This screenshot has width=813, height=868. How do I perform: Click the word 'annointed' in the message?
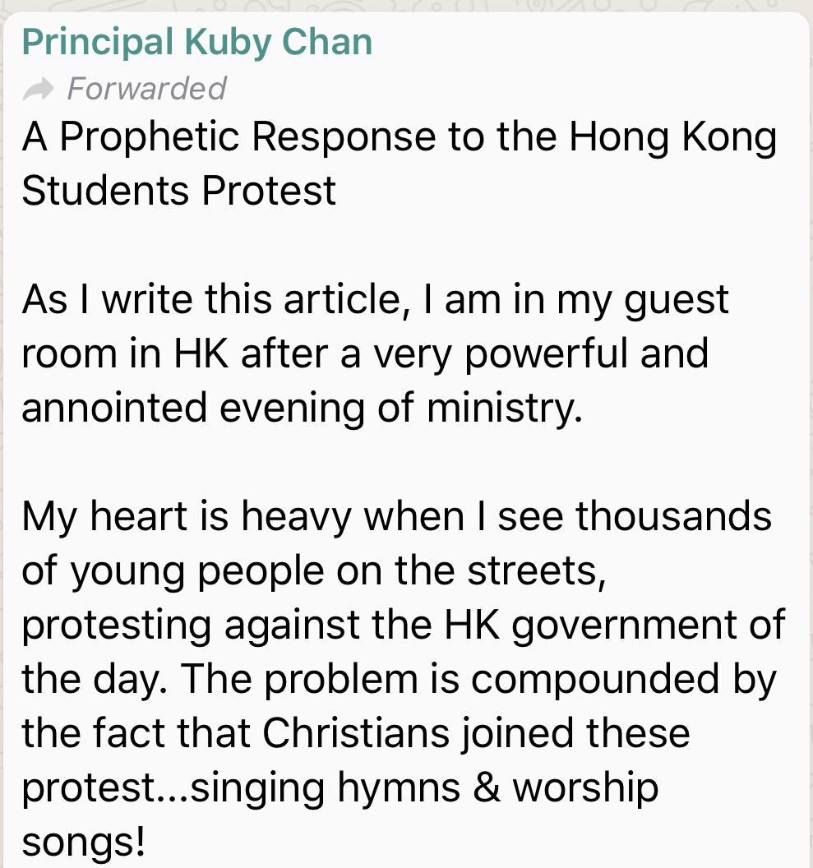[x=114, y=408]
